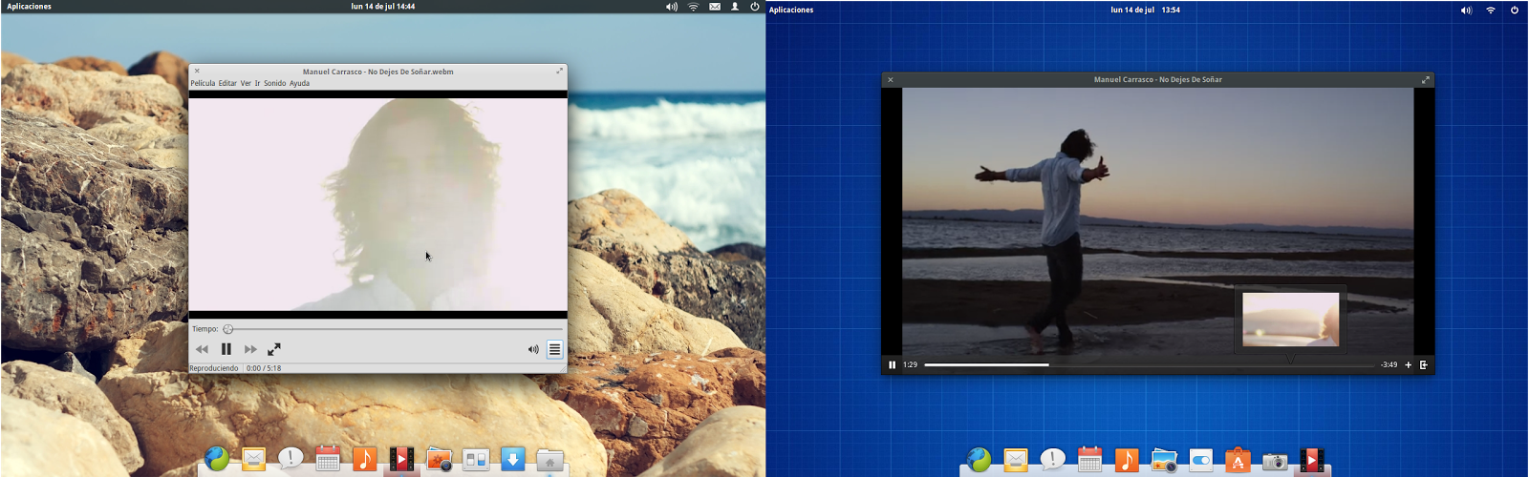Image resolution: width=1529 pixels, height=477 pixels.
Task: Open calendar from the rocky desktop dock
Action: 328,459
